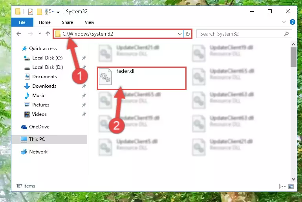Refresh the System32 folder view
This screenshot has height=202, width=302.
[188, 34]
